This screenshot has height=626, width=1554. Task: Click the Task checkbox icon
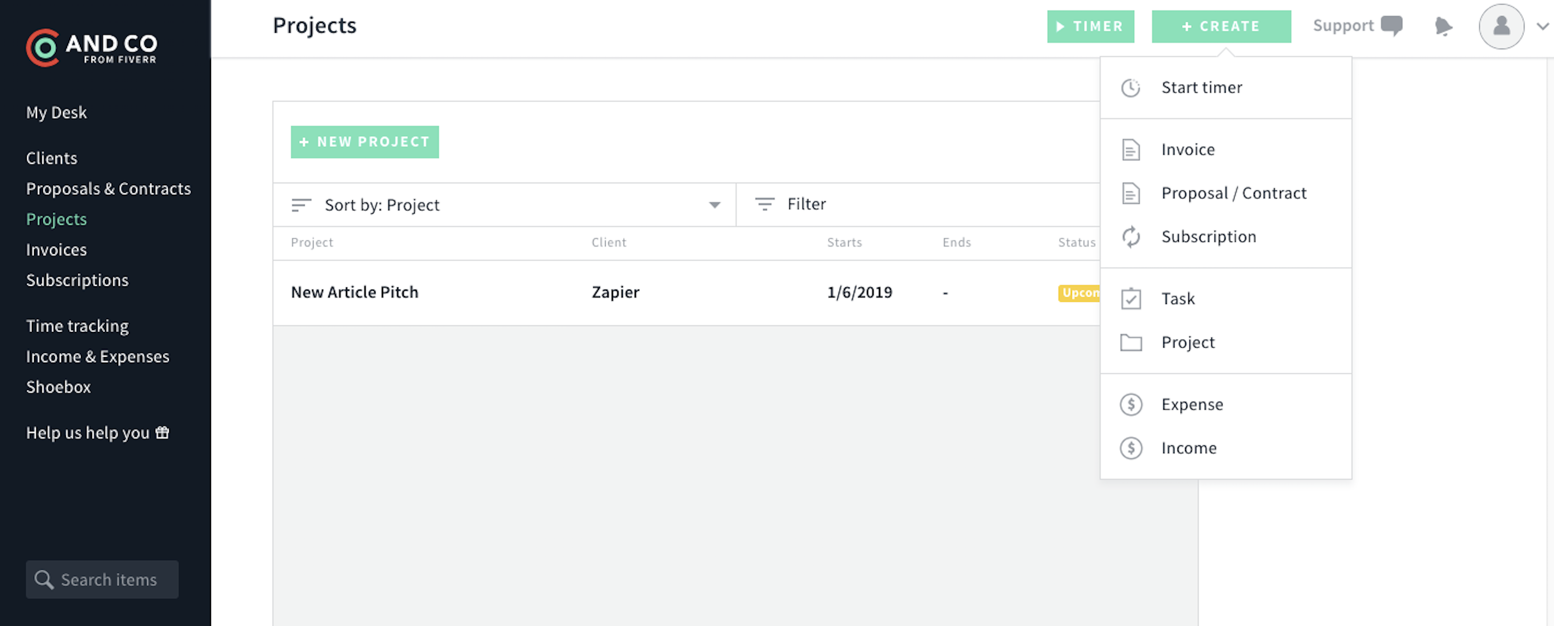click(x=1130, y=299)
